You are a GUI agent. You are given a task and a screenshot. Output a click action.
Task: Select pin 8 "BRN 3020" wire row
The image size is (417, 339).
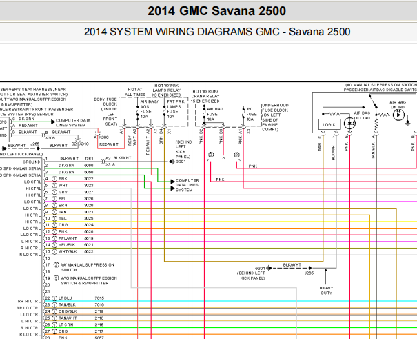coord(69,205)
